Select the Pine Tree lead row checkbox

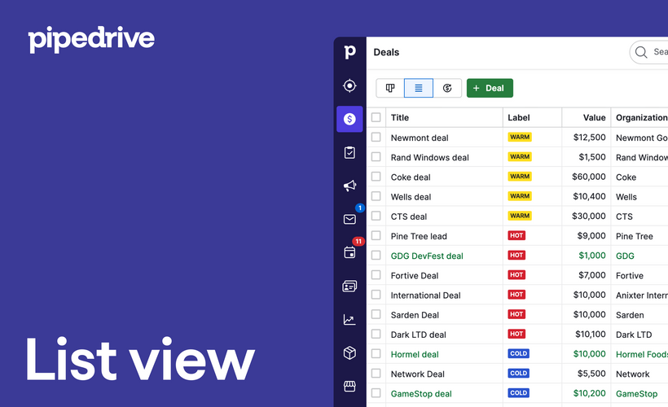click(x=376, y=236)
